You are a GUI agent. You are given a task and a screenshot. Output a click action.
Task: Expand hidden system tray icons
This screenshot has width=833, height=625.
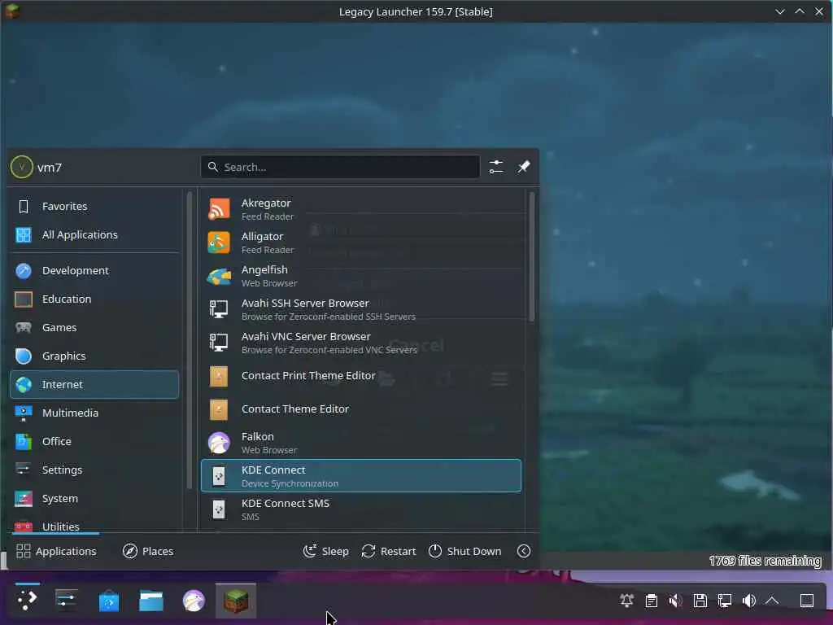coord(773,601)
